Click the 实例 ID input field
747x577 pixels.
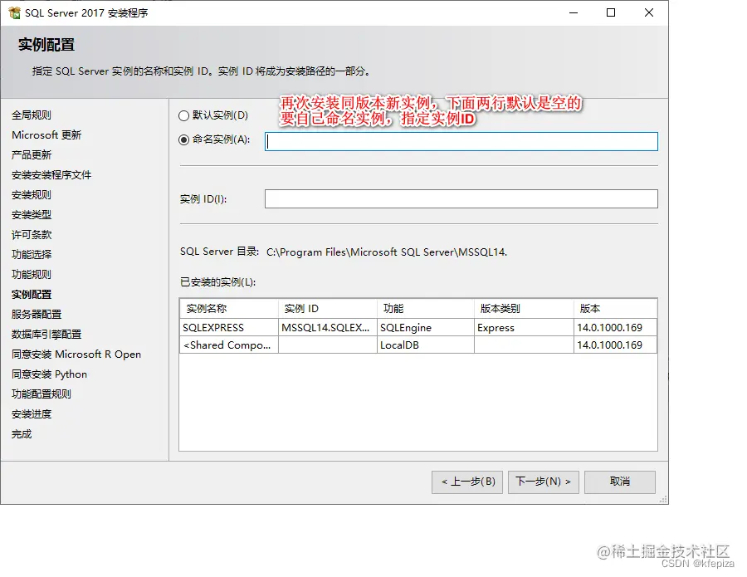[x=461, y=198]
